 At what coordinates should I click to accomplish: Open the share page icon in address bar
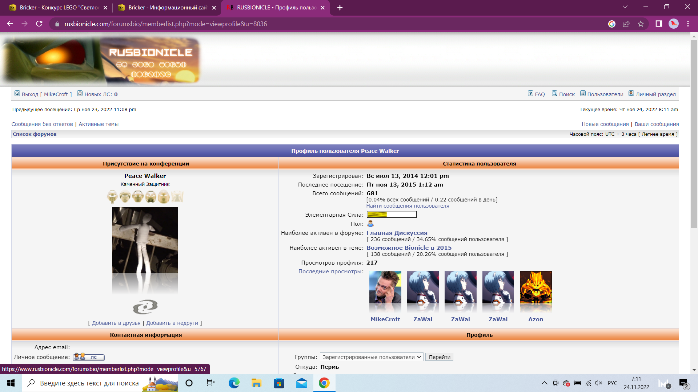626,24
